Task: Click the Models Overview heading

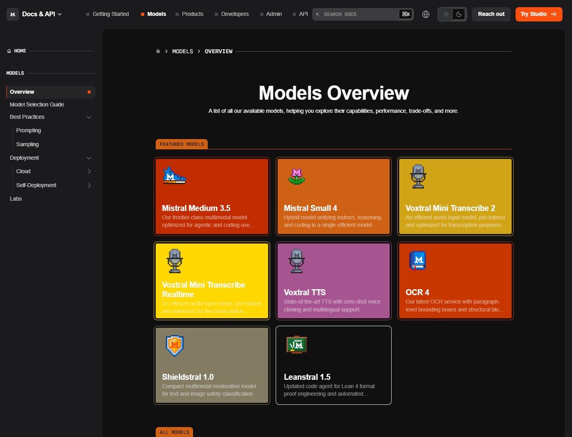Action: pos(334,93)
